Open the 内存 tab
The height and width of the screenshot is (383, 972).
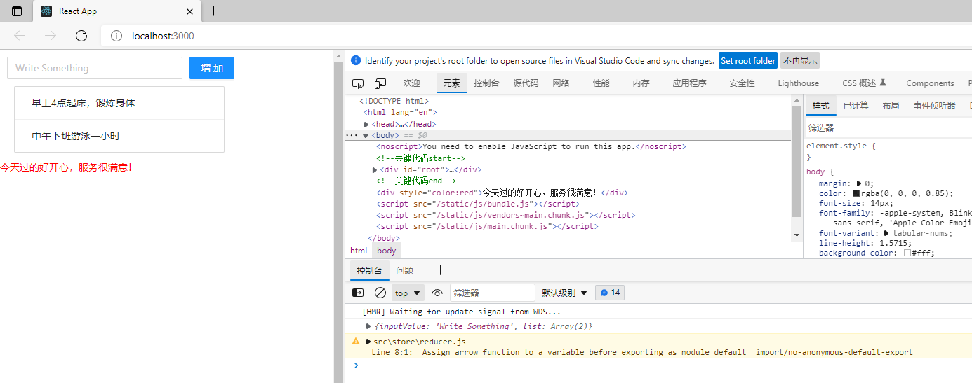[x=641, y=83]
